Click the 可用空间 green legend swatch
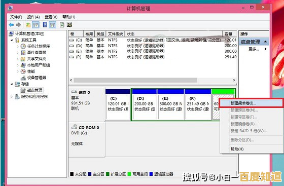 (x=129, y=174)
